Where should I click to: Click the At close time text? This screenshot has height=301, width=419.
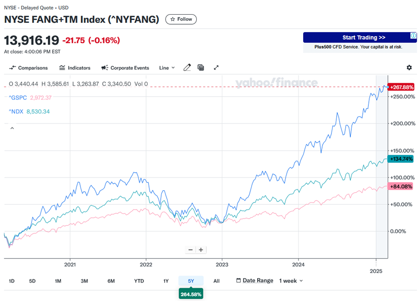coord(32,52)
